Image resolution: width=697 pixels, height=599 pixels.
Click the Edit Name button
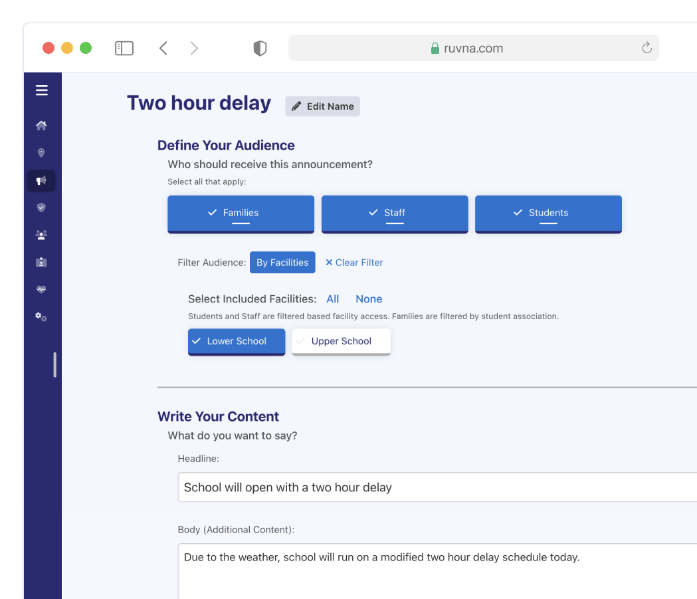(x=322, y=106)
